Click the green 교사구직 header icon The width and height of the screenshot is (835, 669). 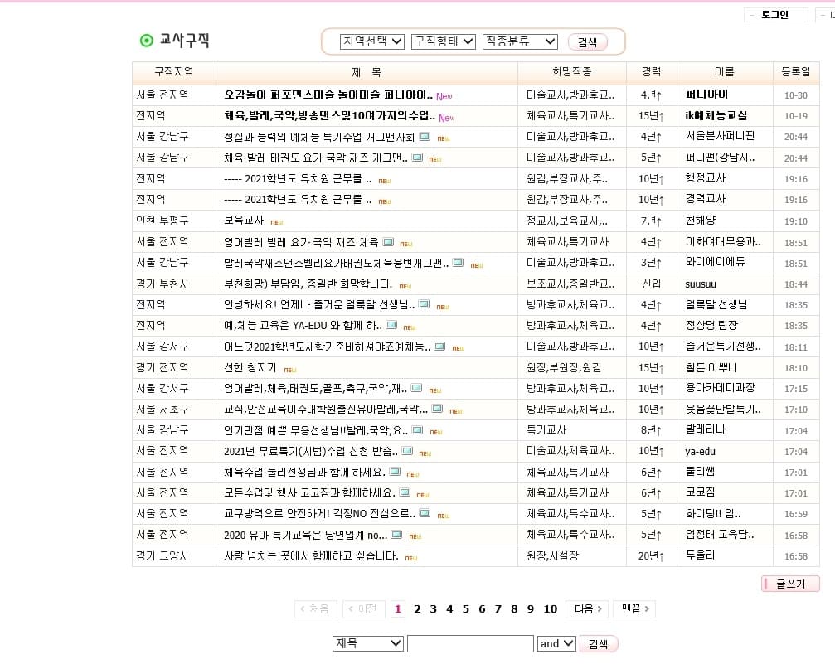147,41
